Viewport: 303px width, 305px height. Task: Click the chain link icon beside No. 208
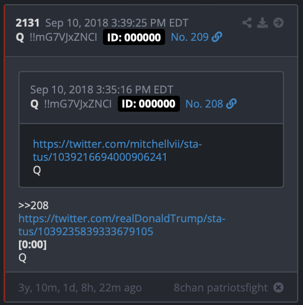pyautogui.click(x=231, y=103)
